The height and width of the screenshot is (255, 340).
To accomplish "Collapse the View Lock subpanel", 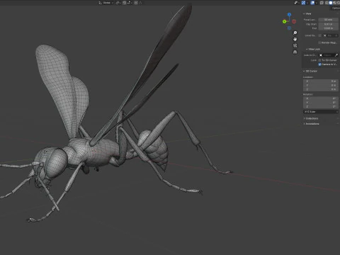I will 313,49.
